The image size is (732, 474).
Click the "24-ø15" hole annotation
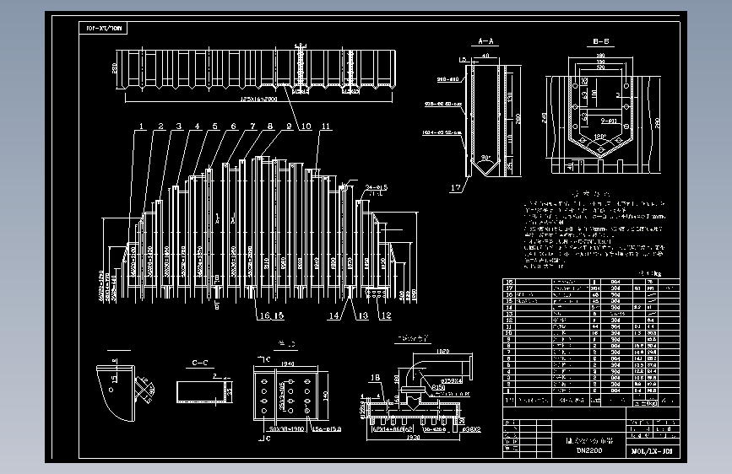point(377,187)
